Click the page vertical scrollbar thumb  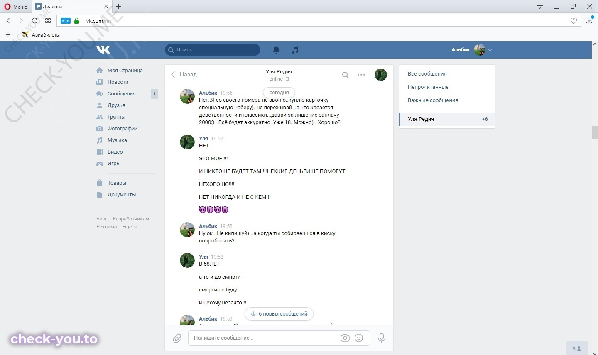coord(595,132)
